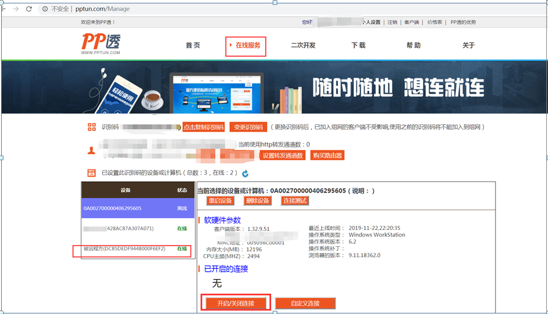Click the 购买路由器 button
This screenshot has height=314, width=548.
pyautogui.click(x=327, y=155)
